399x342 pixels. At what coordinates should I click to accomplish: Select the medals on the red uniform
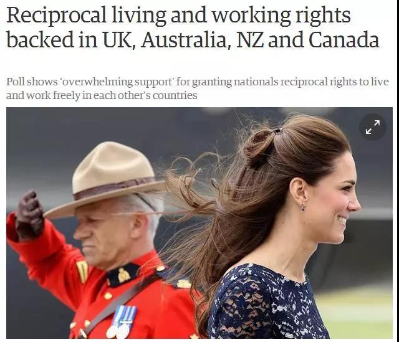122,322
